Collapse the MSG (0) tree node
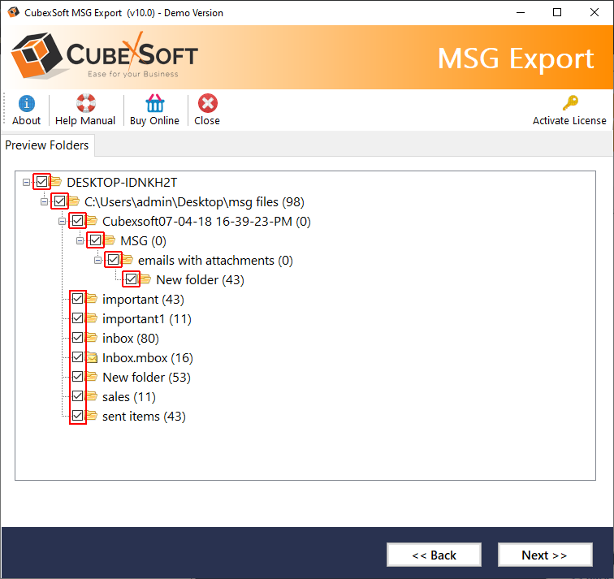This screenshot has height=579, width=614. [x=81, y=240]
